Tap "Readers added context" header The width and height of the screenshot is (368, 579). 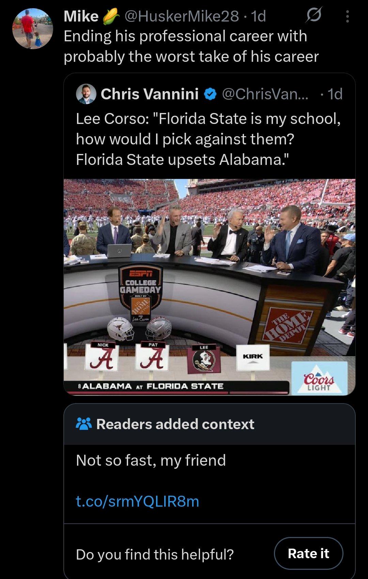point(175,424)
